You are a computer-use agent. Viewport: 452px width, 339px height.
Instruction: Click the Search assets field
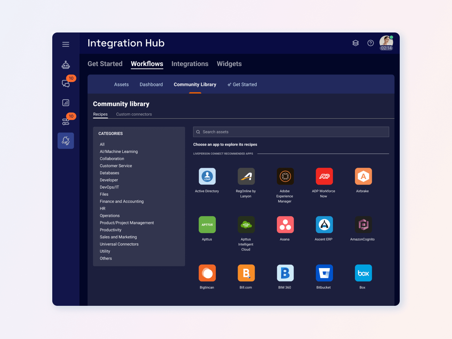click(x=291, y=132)
